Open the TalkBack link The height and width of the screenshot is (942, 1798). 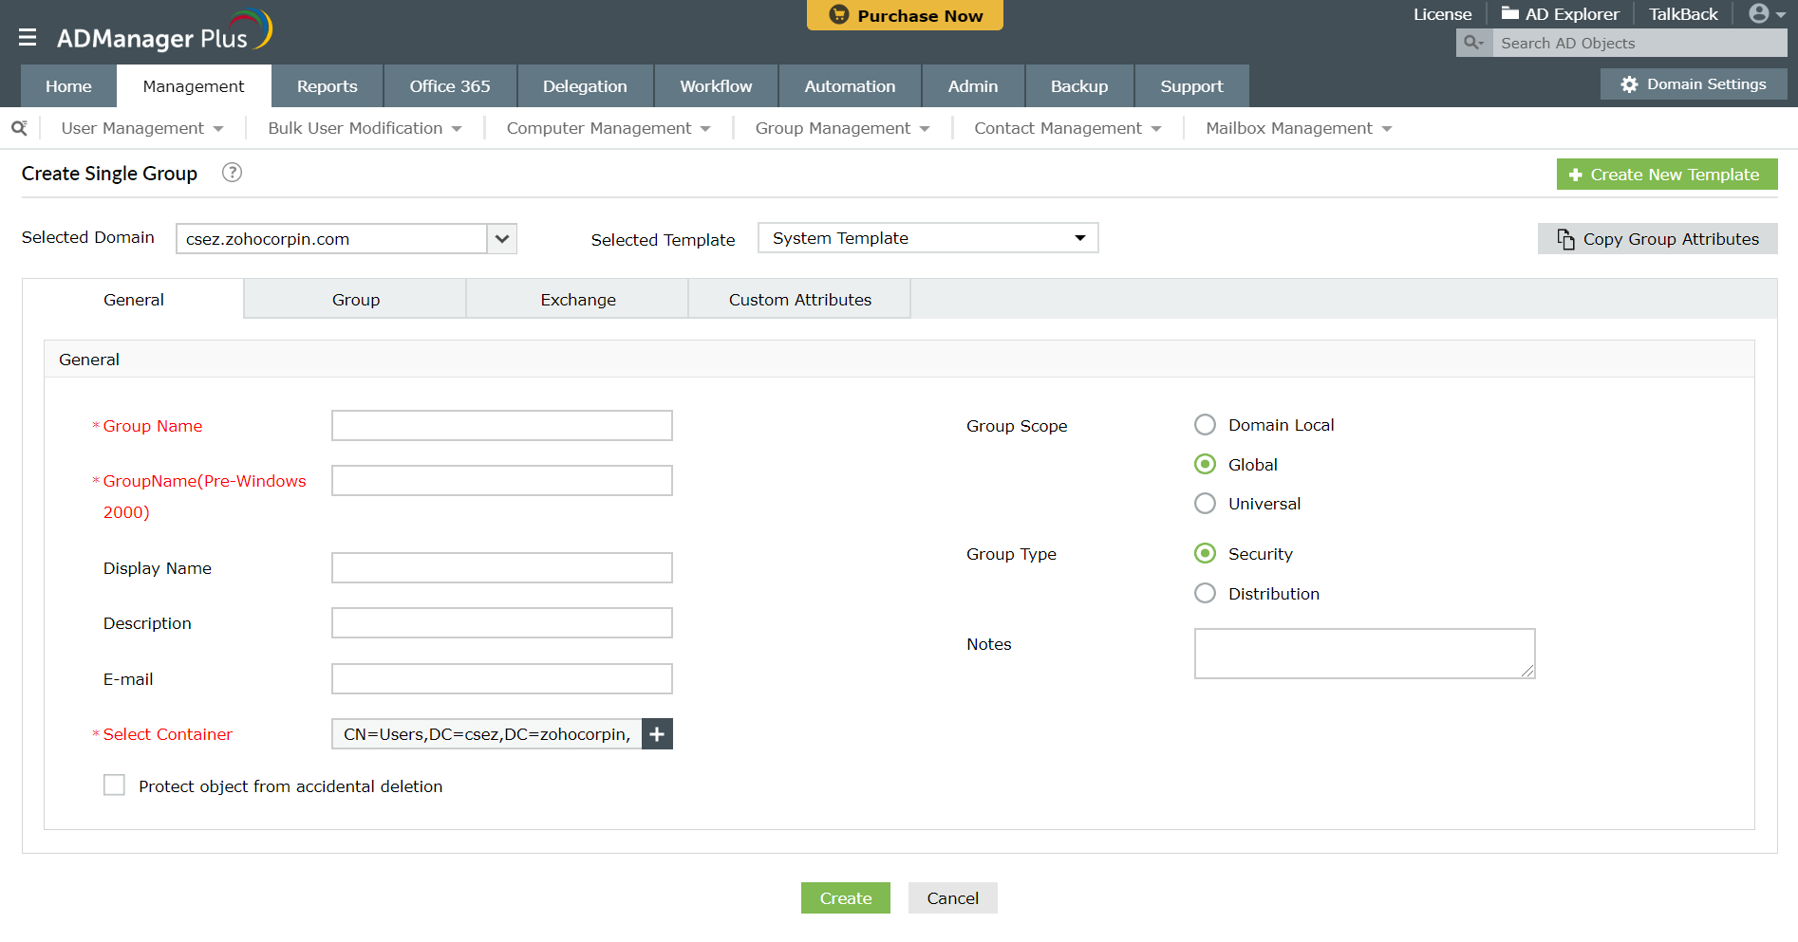tap(1683, 14)
